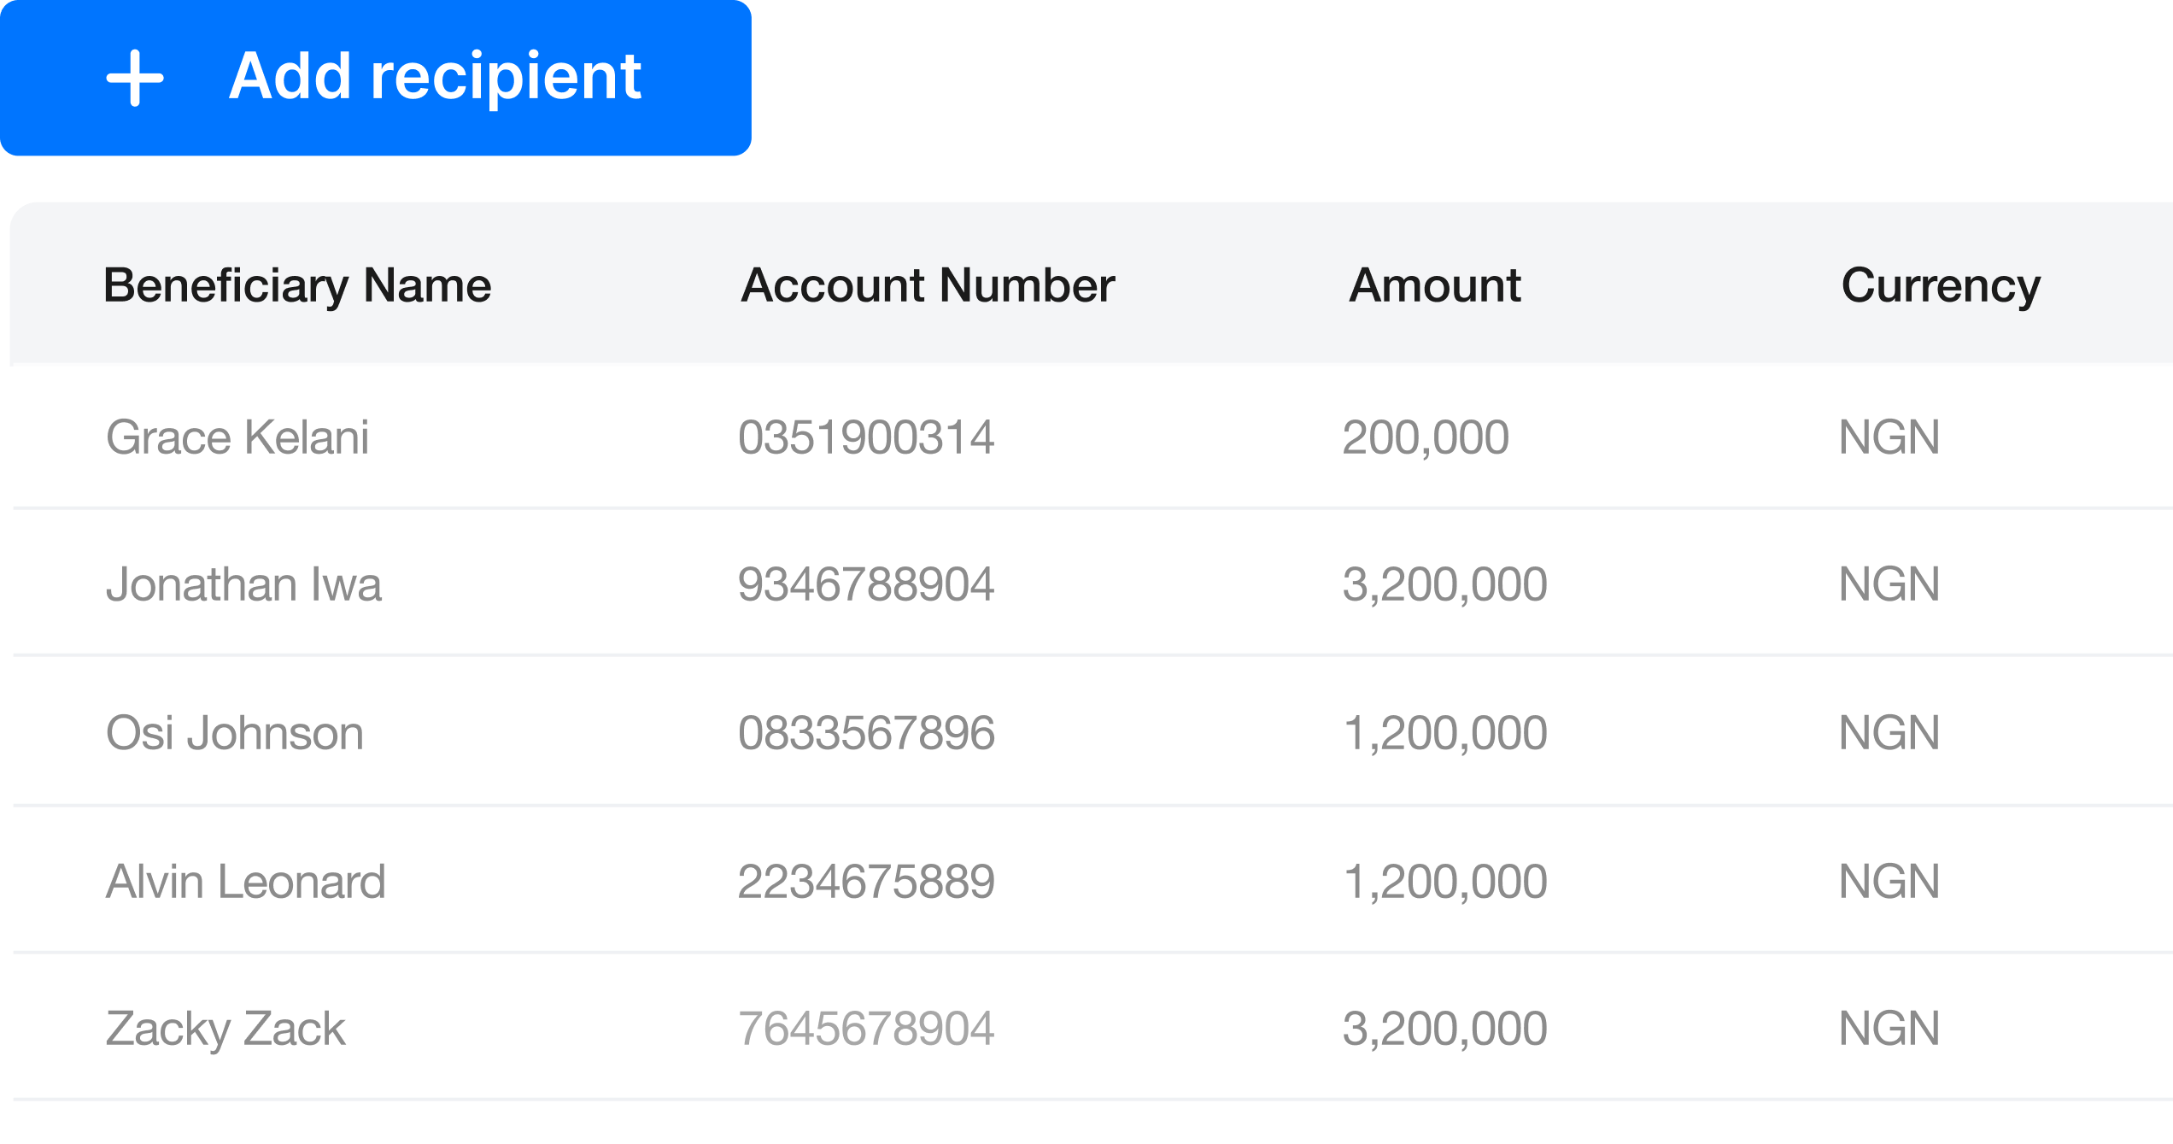Click the Amount column header
This screenshot has height=1144, width=2173.
(x=1435, y=285)
